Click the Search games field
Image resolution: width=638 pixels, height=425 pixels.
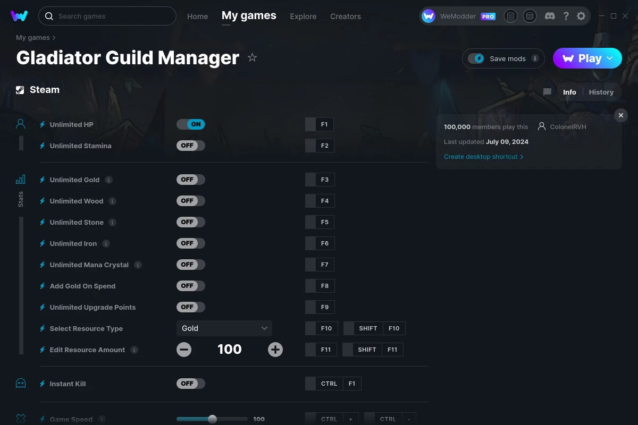coord(106,16)
